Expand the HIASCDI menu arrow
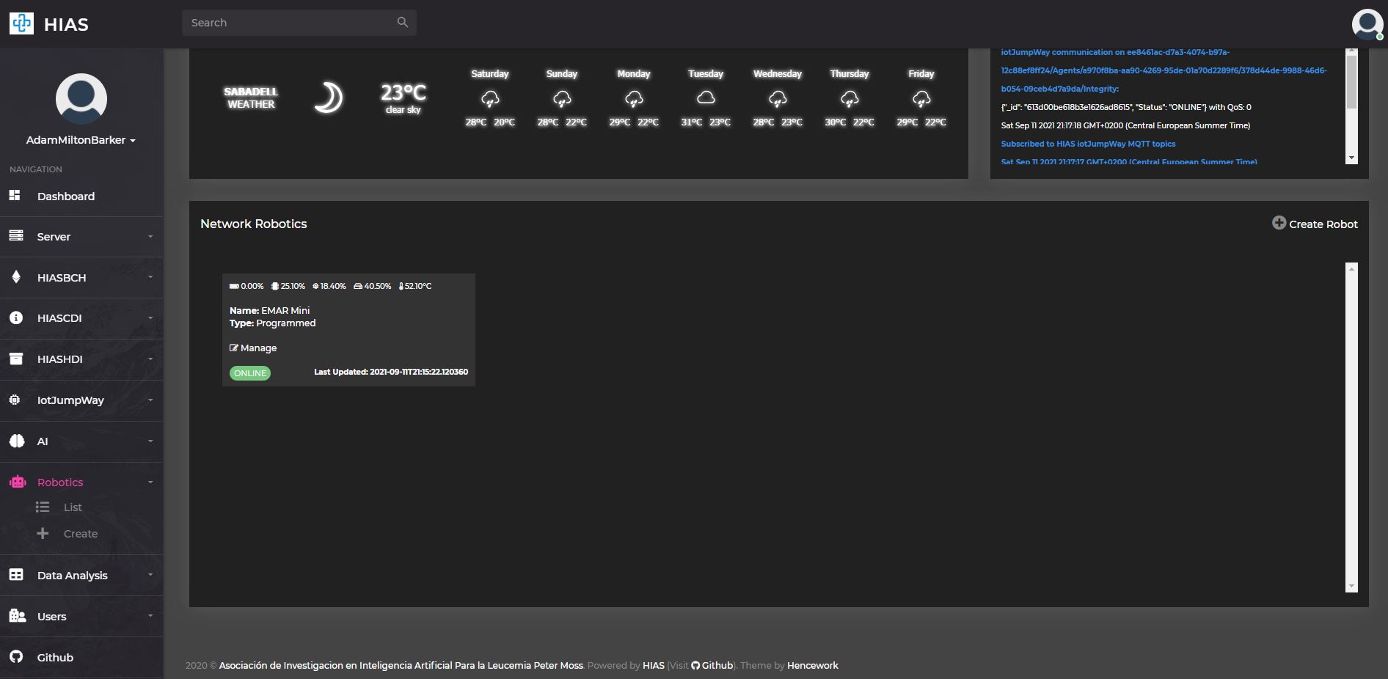This screenshot has height=679, width=1388. pyautogui.click(x=150, y=318)
